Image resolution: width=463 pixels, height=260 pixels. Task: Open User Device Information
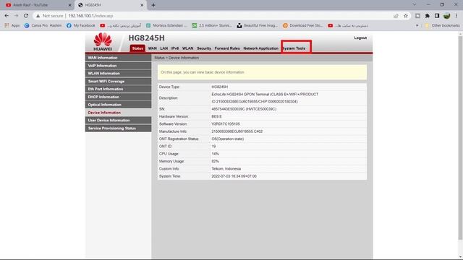click(119, 121)
